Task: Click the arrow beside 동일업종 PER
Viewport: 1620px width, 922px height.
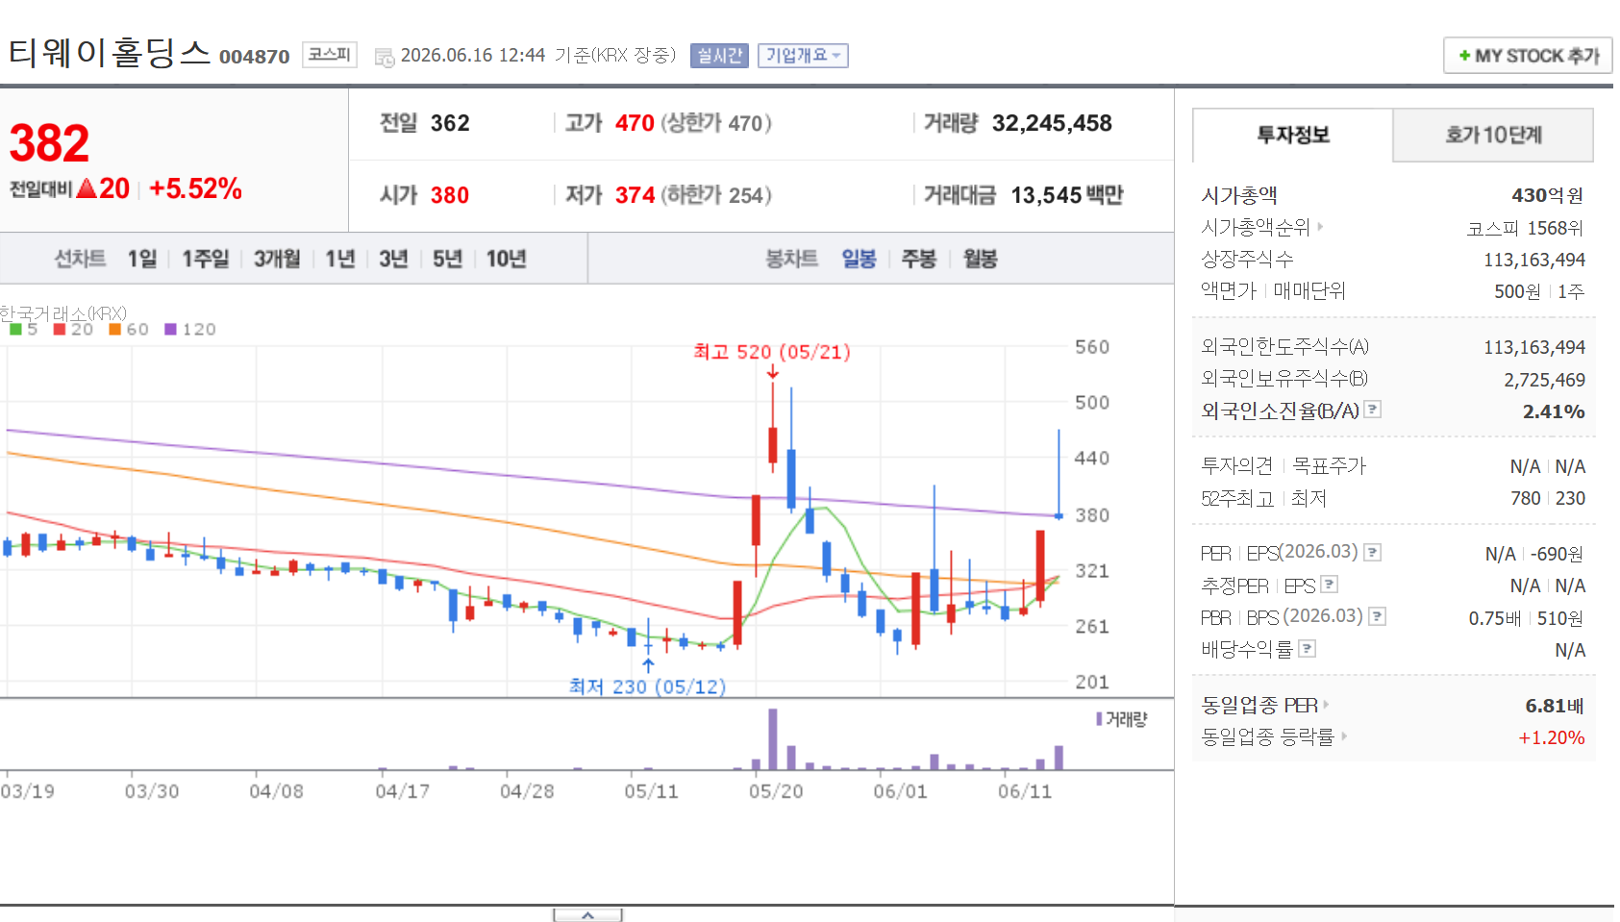Action: coord(1326,705)
